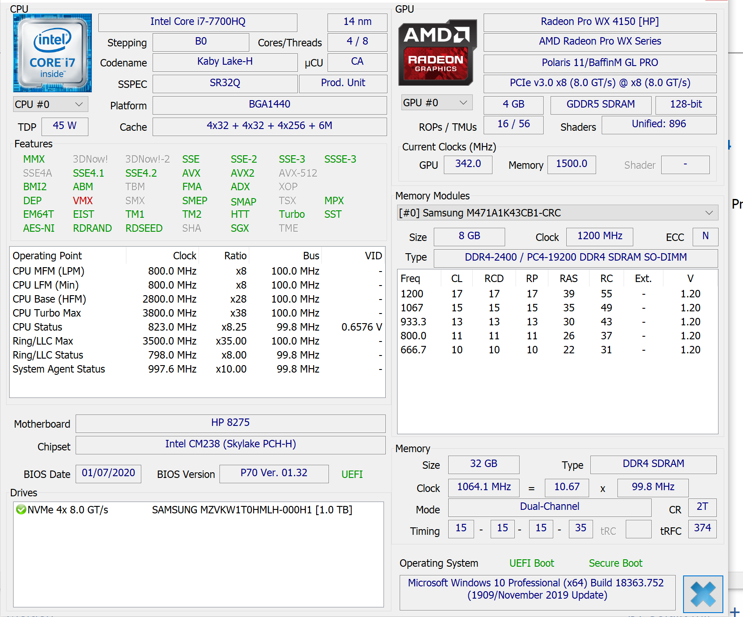Click the module size 8 GB field
Viewport: 743px width, 617px height.
point(469,236)
